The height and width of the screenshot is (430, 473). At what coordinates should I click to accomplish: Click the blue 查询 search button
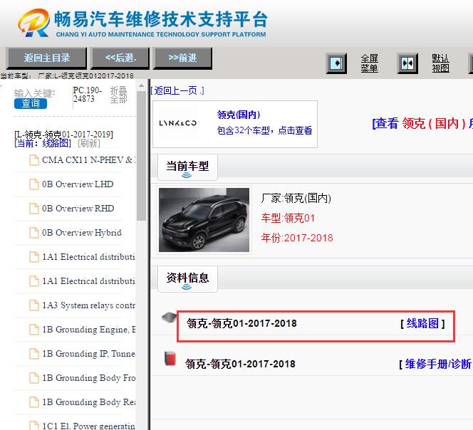[x=31, y=103]
